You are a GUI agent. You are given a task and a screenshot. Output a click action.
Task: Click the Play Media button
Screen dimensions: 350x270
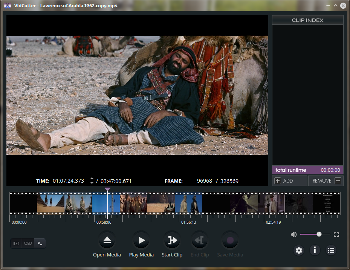coord(142,240)
